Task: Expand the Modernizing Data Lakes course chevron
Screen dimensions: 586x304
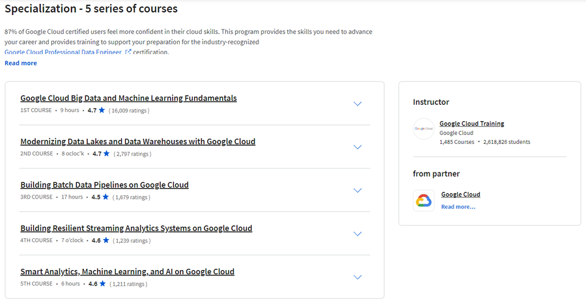Action: tap(357, 147)
